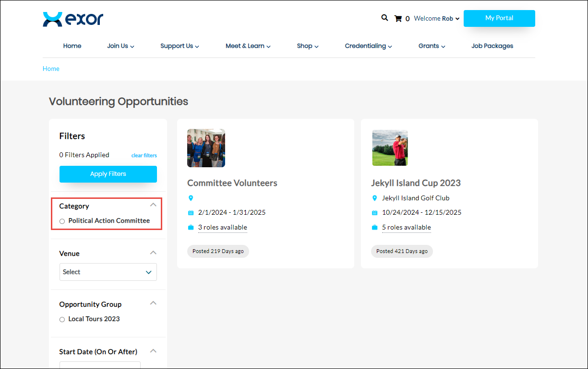This screenshot has height=369, width=588.
Task: Open the shopping cart icon
Action: click(x=398, y=19)
